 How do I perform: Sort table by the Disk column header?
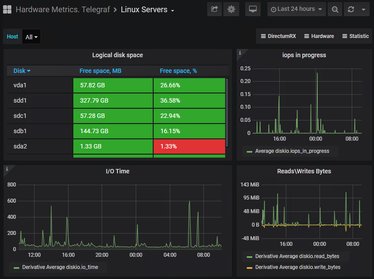(22, 71)
